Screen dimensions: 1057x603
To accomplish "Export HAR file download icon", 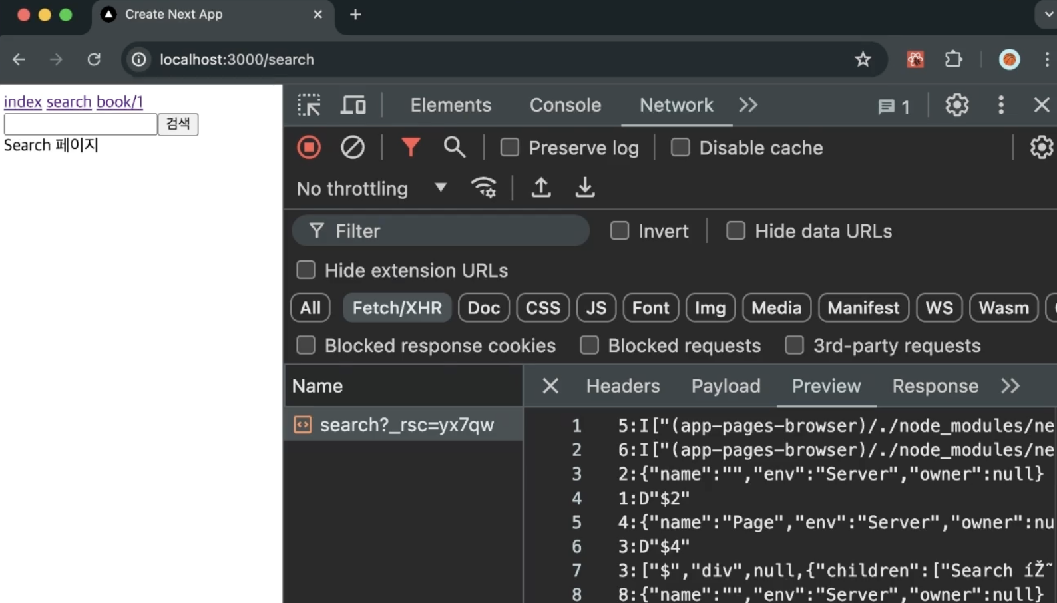I will click(585, 188).
